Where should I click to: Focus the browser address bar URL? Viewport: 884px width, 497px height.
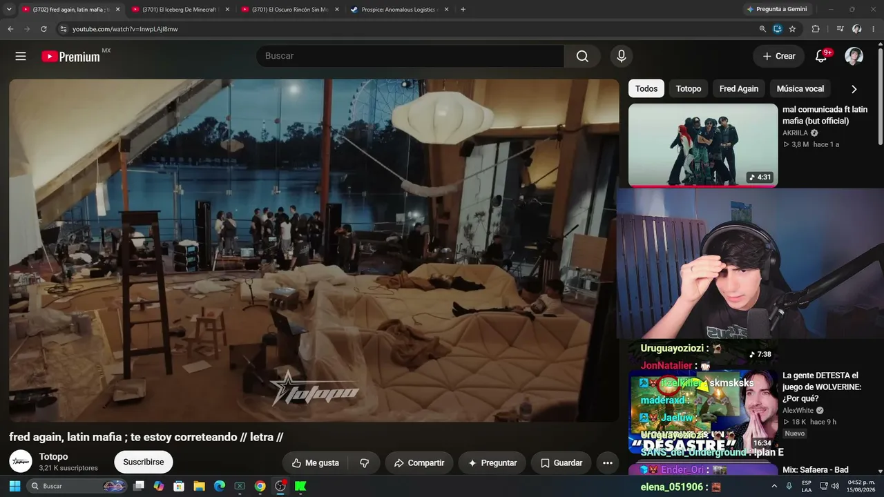click(x=125, y=29)
